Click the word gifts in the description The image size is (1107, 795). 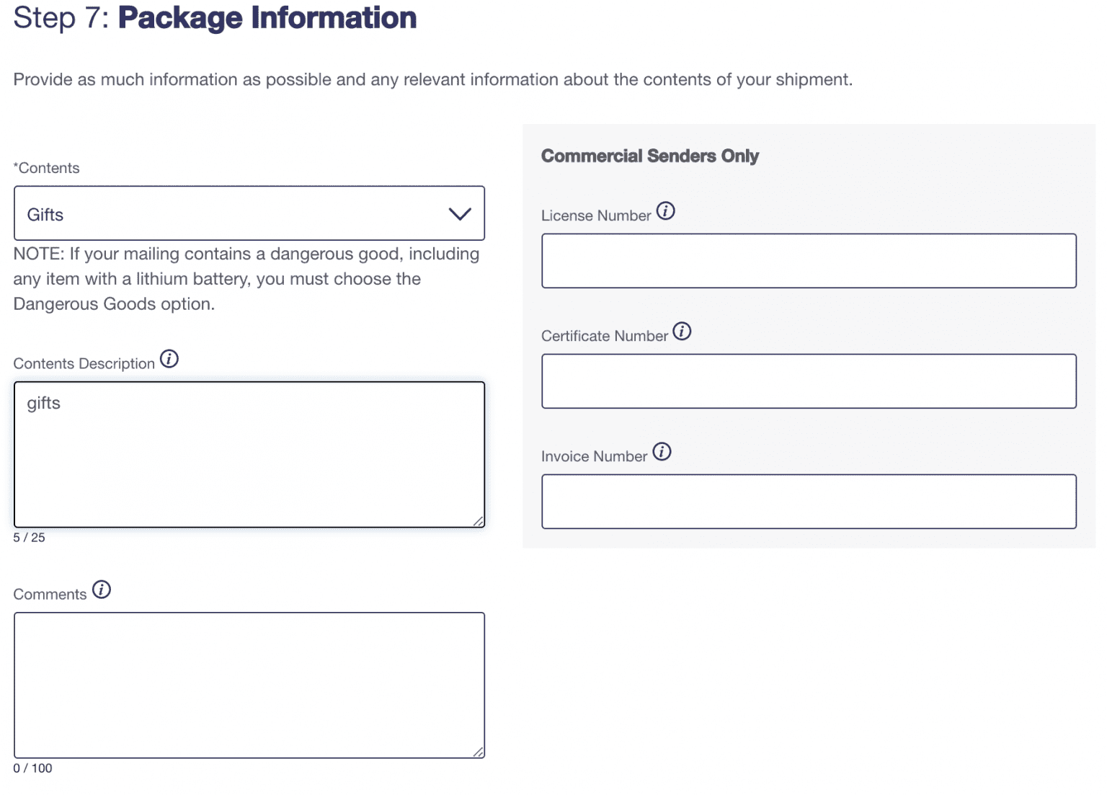[43, 403]
